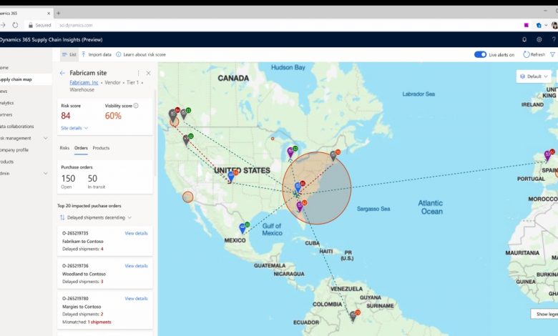The height and width of the screenshot is (336, 558).
Task: Toggle the Live alerts on switch
Action: pyautogui.click(x=480, y=54)
